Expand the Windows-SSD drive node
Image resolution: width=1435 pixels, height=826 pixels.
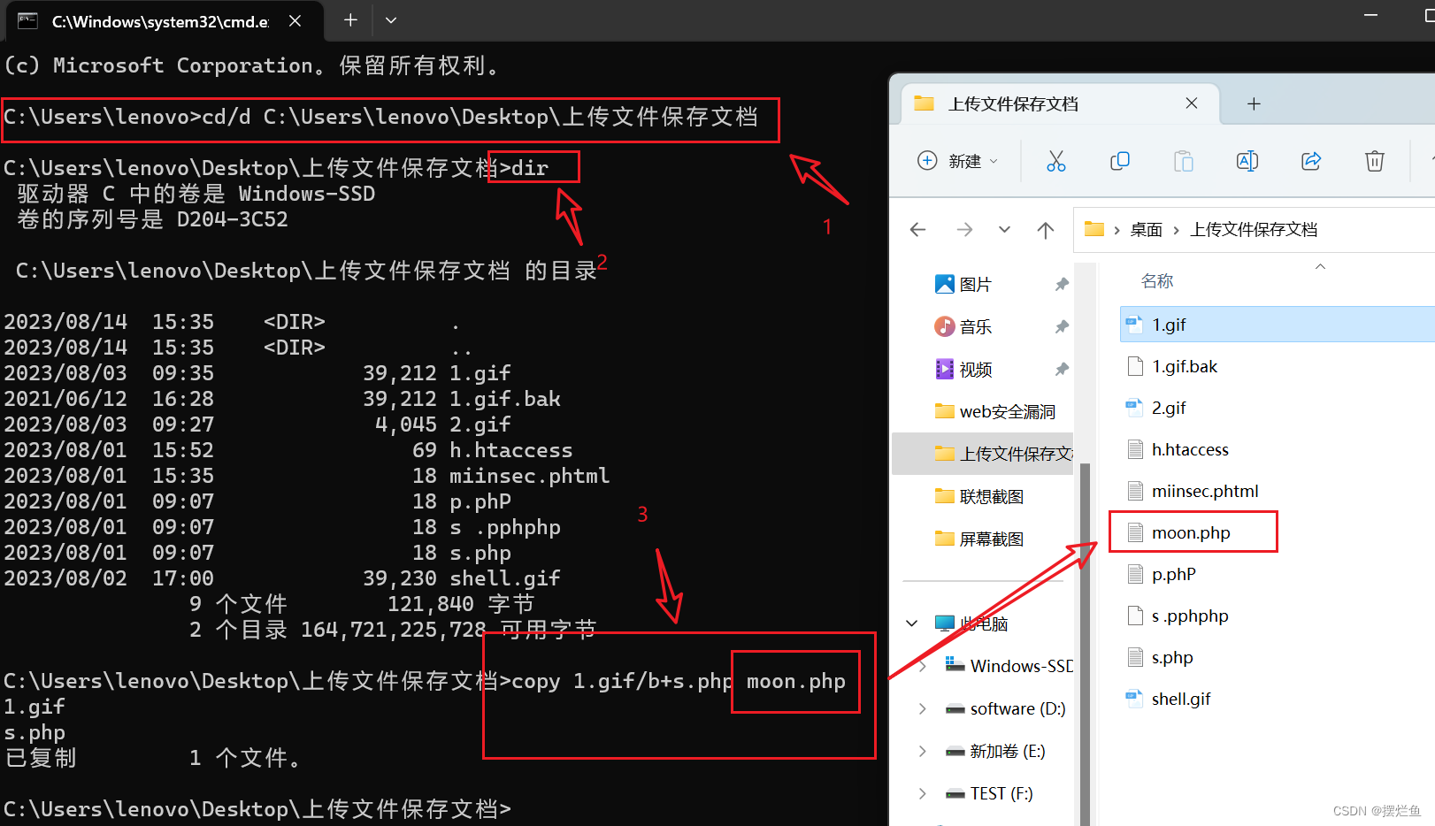(x=923, y=666)
